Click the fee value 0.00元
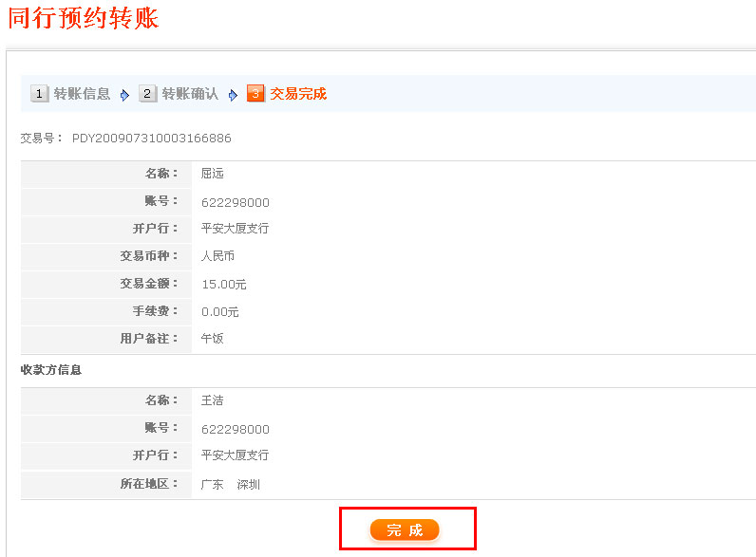 pyautogui.click(x=220, y=311)
